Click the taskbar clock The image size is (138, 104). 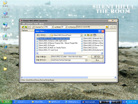pyautogui.click(x=132, y=102)
